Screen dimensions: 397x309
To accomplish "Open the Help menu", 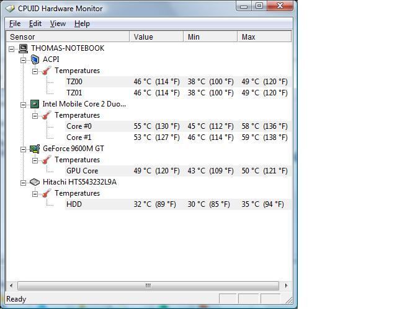I will click(x=82, y=24).
